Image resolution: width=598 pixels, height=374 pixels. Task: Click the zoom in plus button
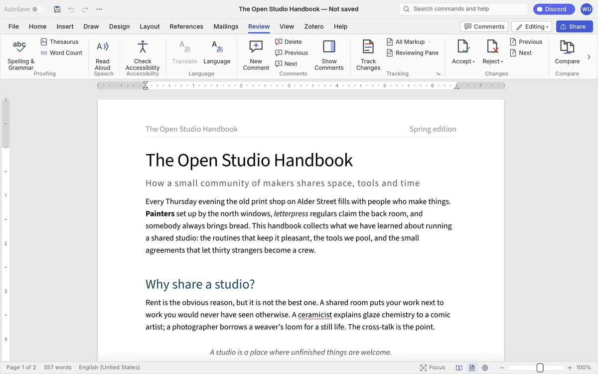pos(570,368)
